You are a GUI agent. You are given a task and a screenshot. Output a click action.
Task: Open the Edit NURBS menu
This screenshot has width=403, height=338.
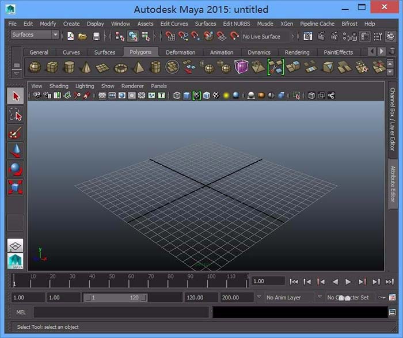(235, 24)
